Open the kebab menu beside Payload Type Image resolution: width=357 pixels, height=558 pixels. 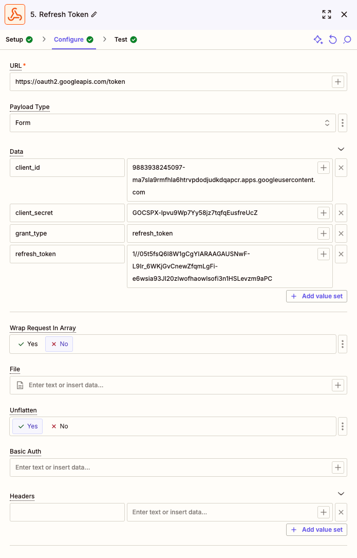click(342, 122)
